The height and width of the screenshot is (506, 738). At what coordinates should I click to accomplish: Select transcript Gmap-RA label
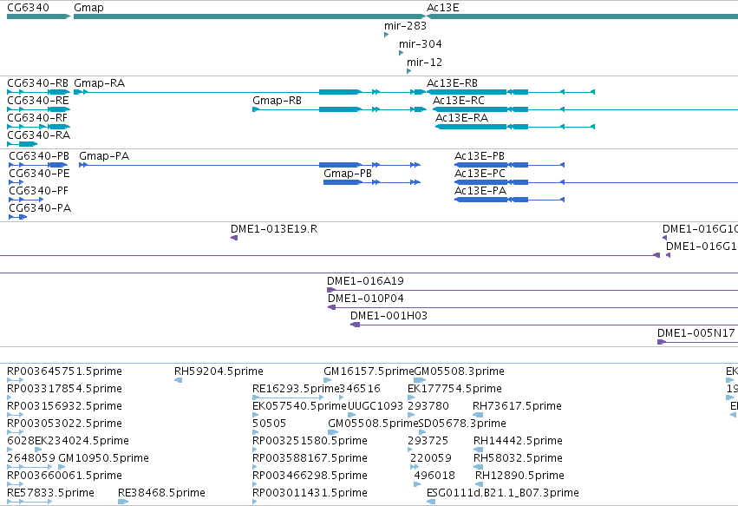click(100, 83)
